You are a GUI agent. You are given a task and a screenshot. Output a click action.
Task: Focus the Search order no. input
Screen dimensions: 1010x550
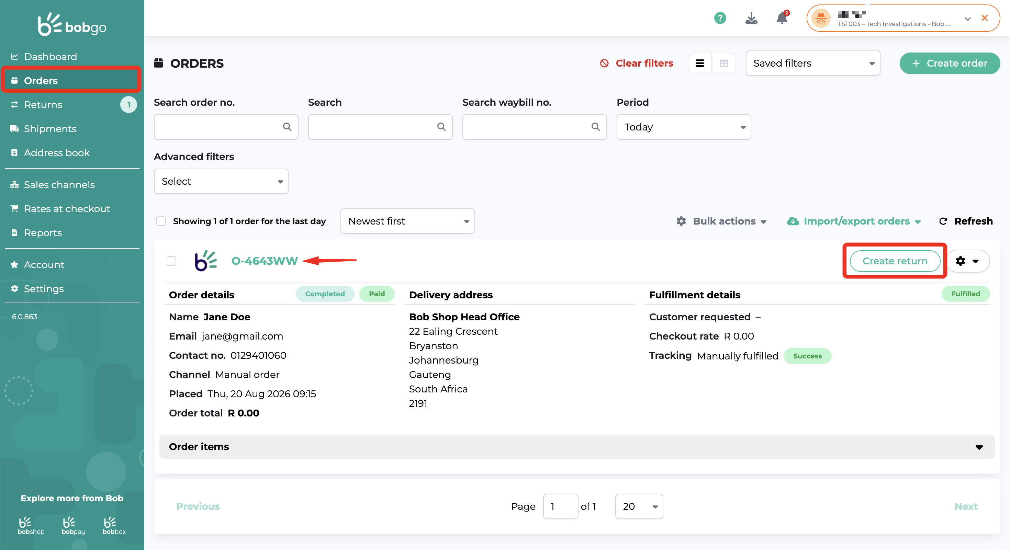coord(226,127)
